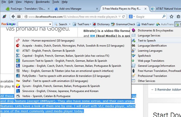Viewport: 181px width, 117px height.
Task: Open the FoxLingo text box dropdown arrow
Action: click(x=50, y=24)
